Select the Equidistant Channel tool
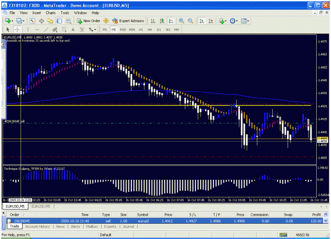The image size is (331, 239). coord(55,30)
